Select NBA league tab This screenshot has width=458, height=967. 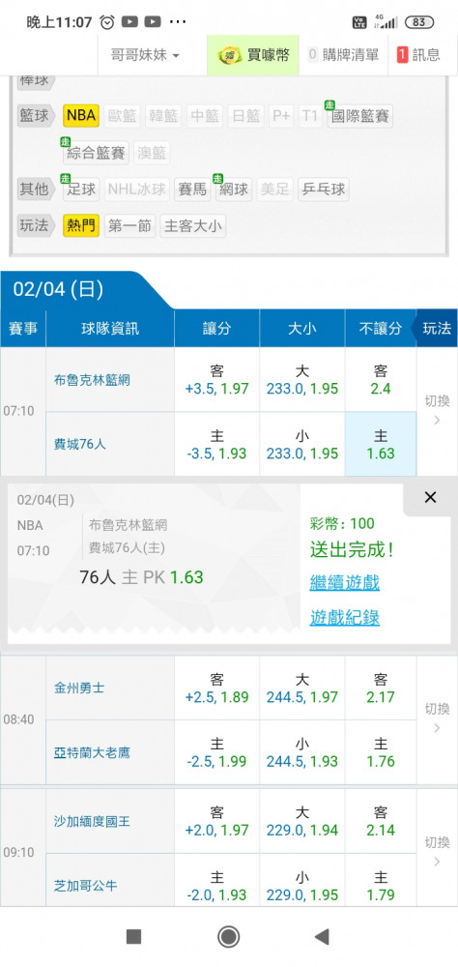click(81, 116)
